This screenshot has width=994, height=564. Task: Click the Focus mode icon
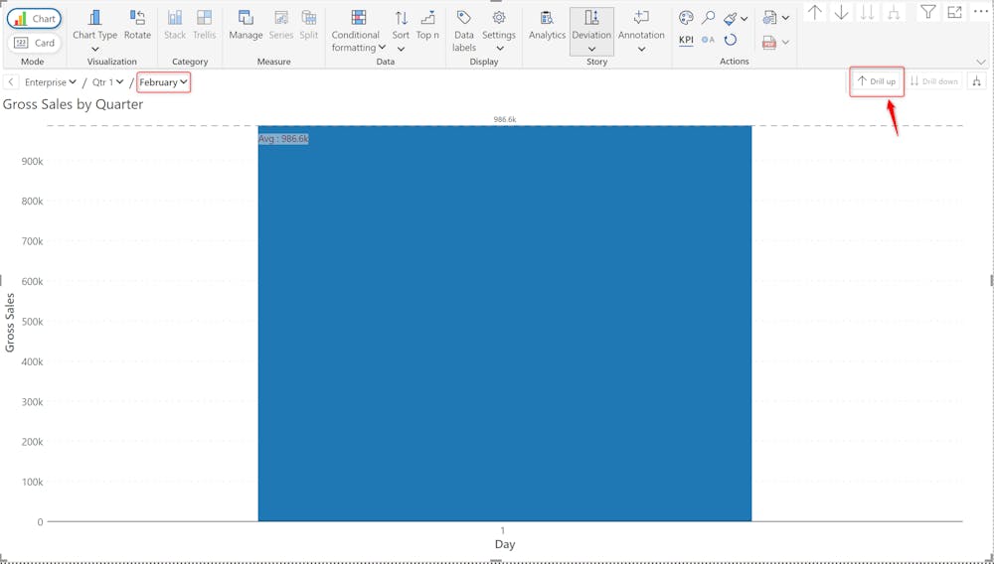(954, 11)
